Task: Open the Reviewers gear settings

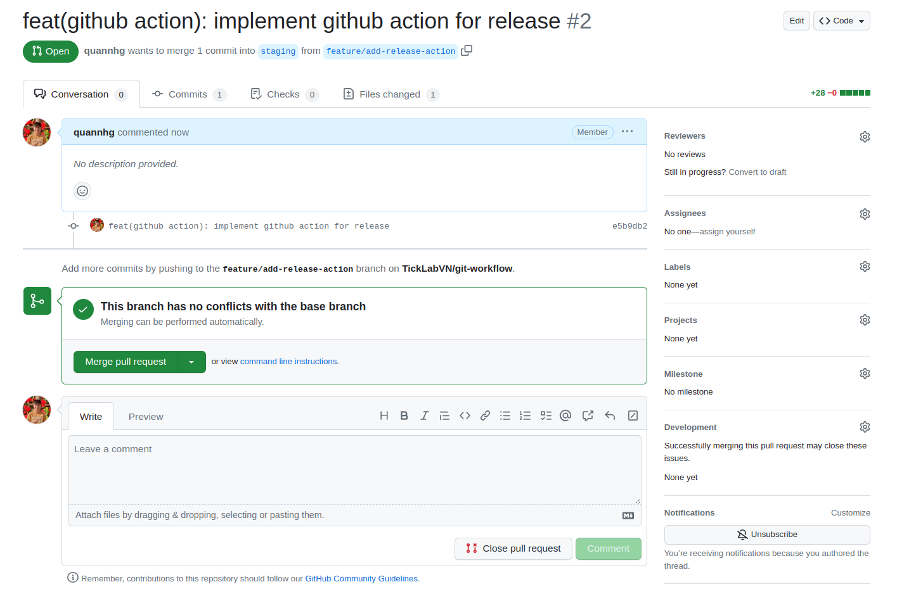Action: 865,137
